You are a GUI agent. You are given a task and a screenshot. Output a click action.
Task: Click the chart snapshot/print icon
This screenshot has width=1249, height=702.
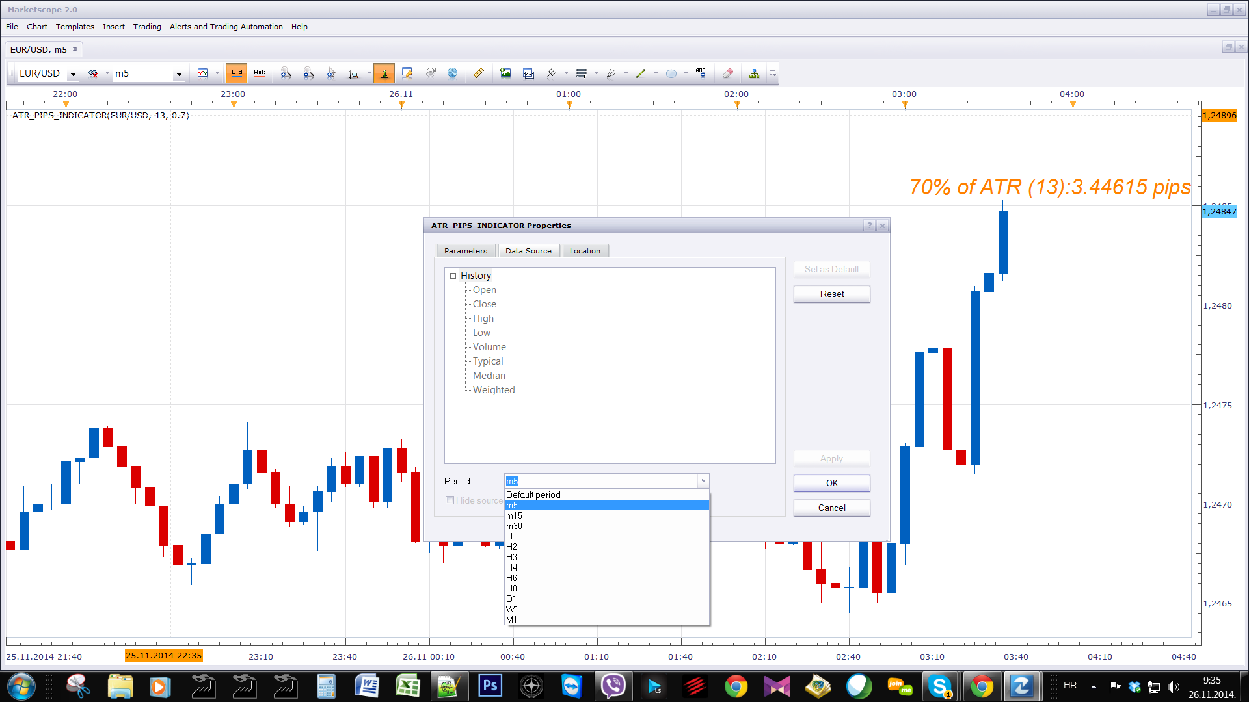tap(528, 73)
